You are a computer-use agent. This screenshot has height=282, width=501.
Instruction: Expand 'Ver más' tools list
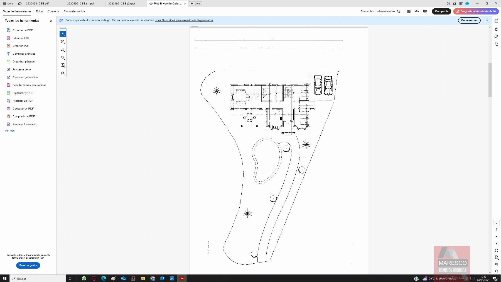[10, 131]
